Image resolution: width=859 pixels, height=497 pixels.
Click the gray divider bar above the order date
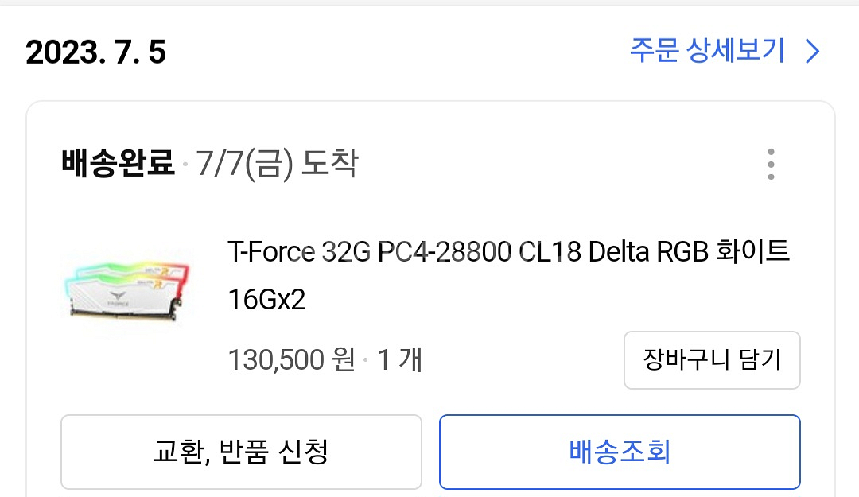(x=429, y=3)
